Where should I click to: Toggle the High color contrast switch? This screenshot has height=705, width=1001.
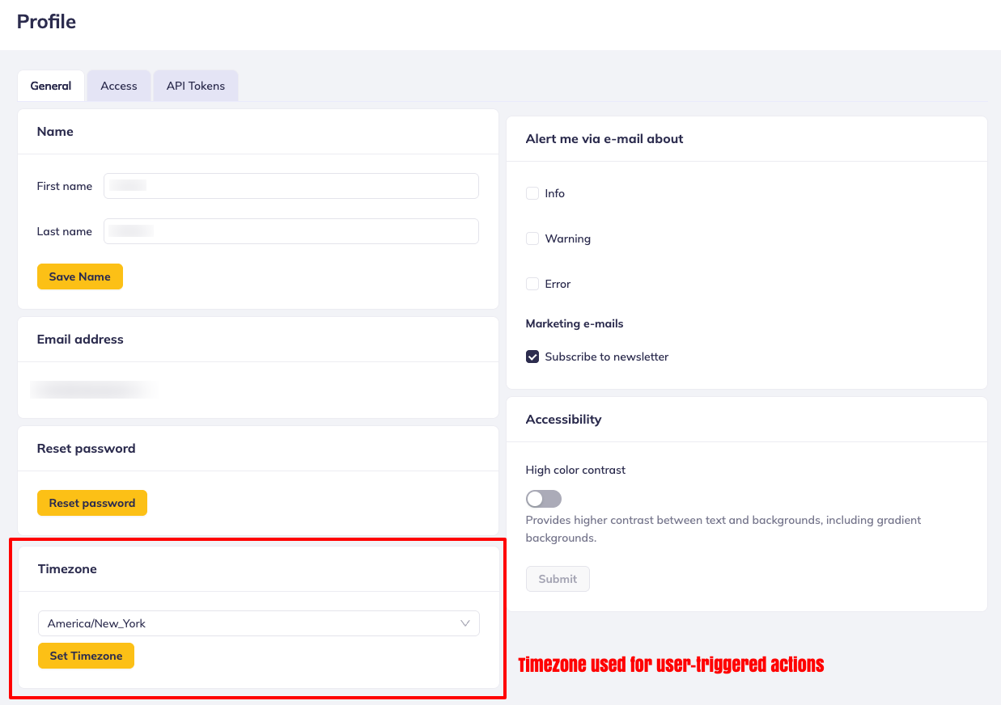click(x=543, y=499)
